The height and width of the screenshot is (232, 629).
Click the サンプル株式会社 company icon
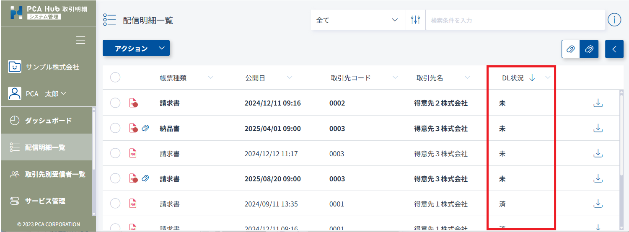click(15, 67)
